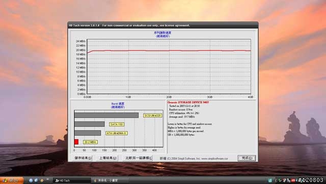Viewport: 326px width, 184px height.
Task: Click the ATA UltraDMA 6 label
Action: 117,133
